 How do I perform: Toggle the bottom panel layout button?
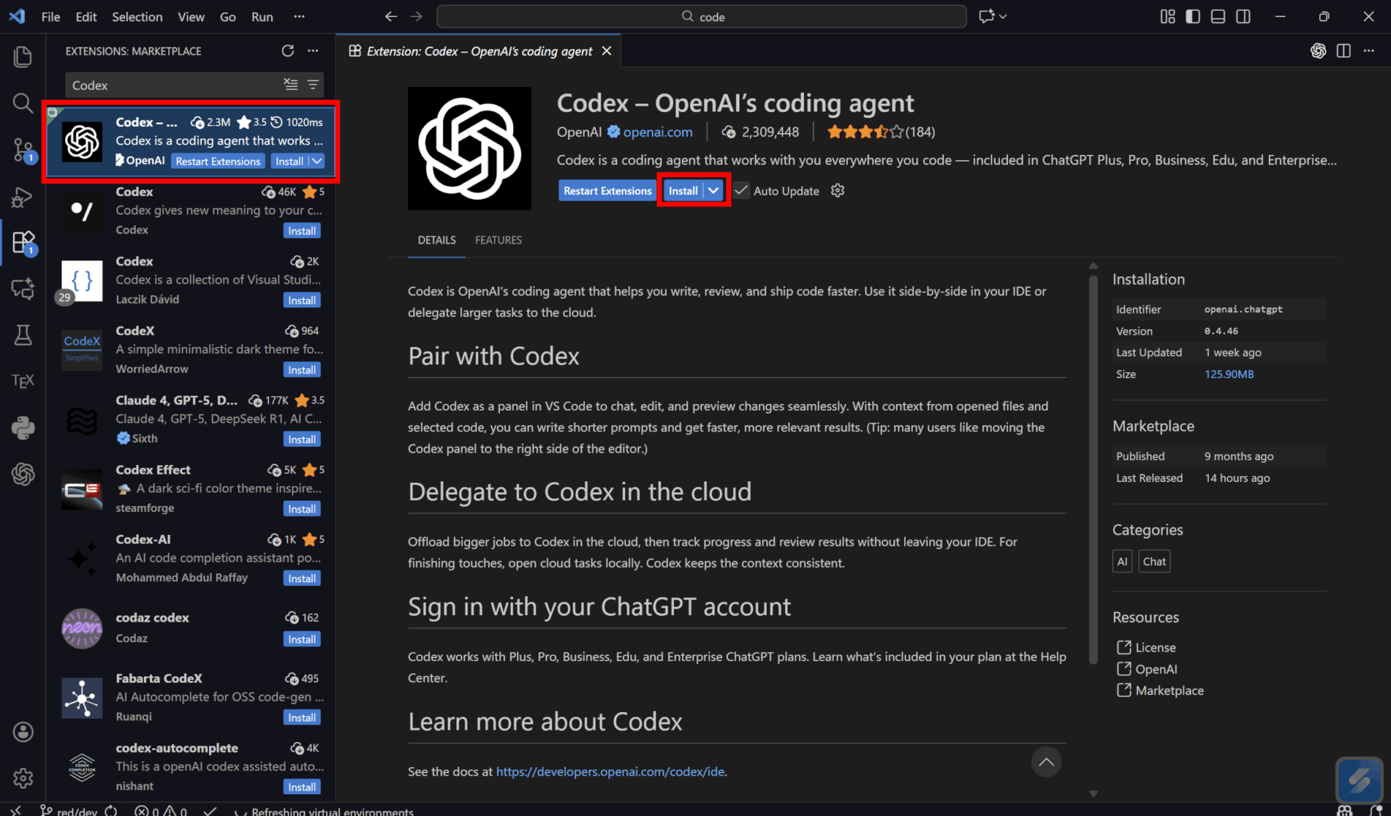(x=1218, y=16)
